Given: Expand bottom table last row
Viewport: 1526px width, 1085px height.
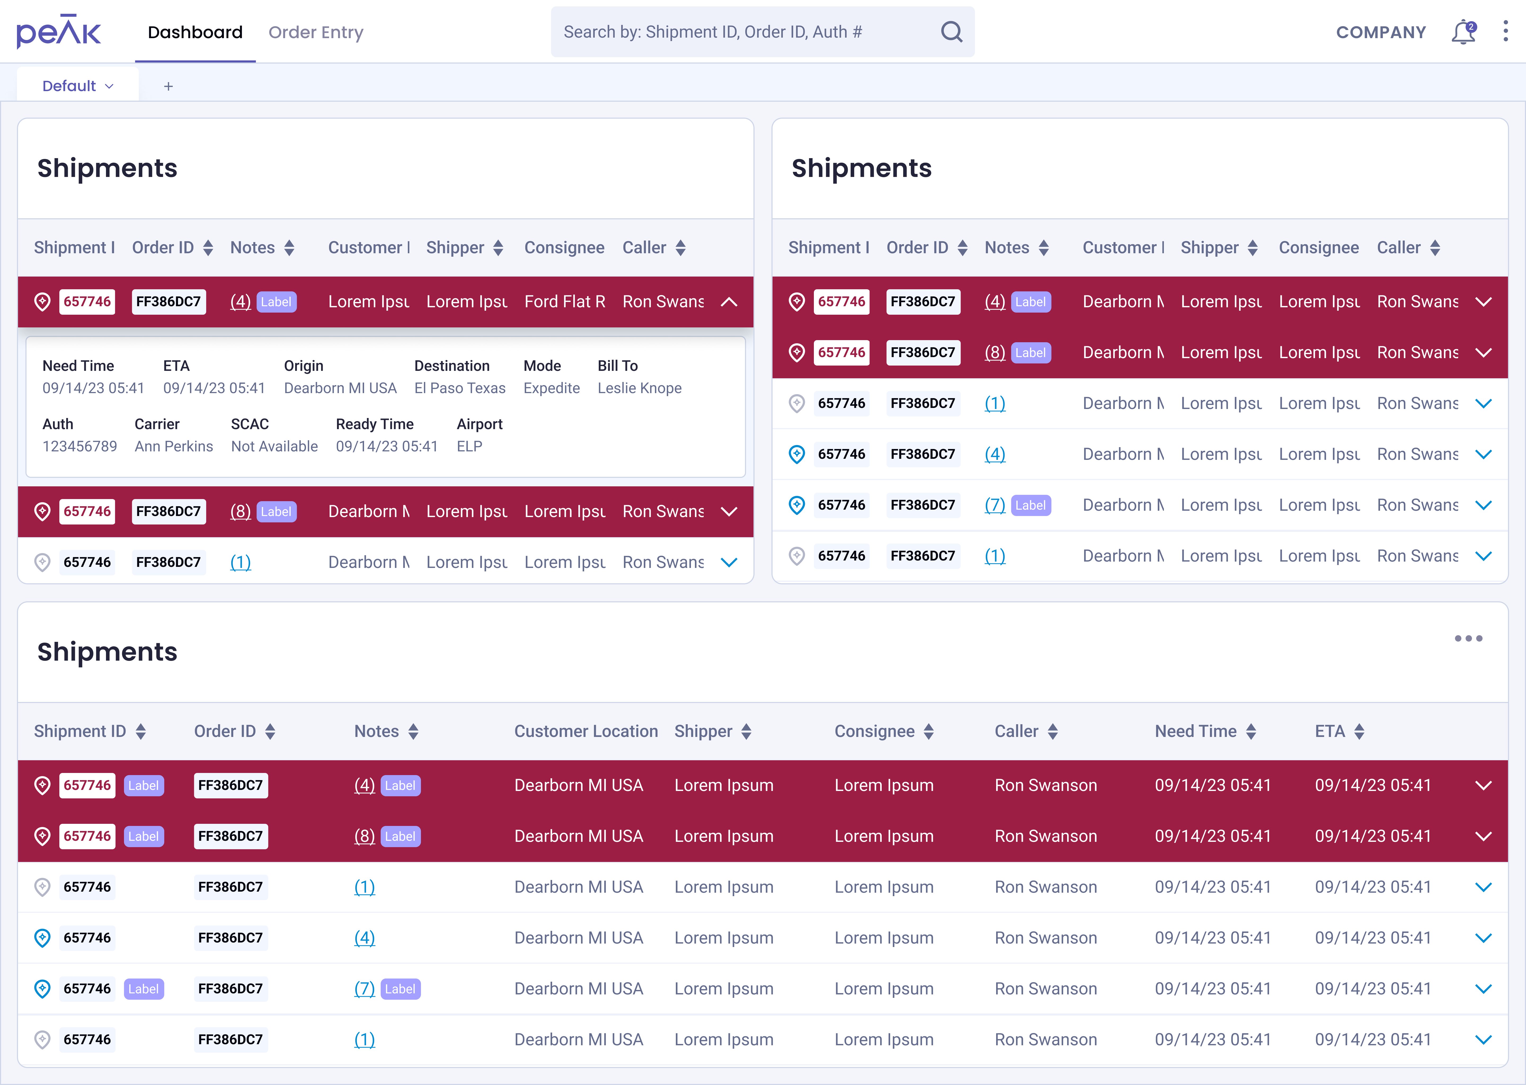Looking at the screenshot, I should tap(1483, 1039).
